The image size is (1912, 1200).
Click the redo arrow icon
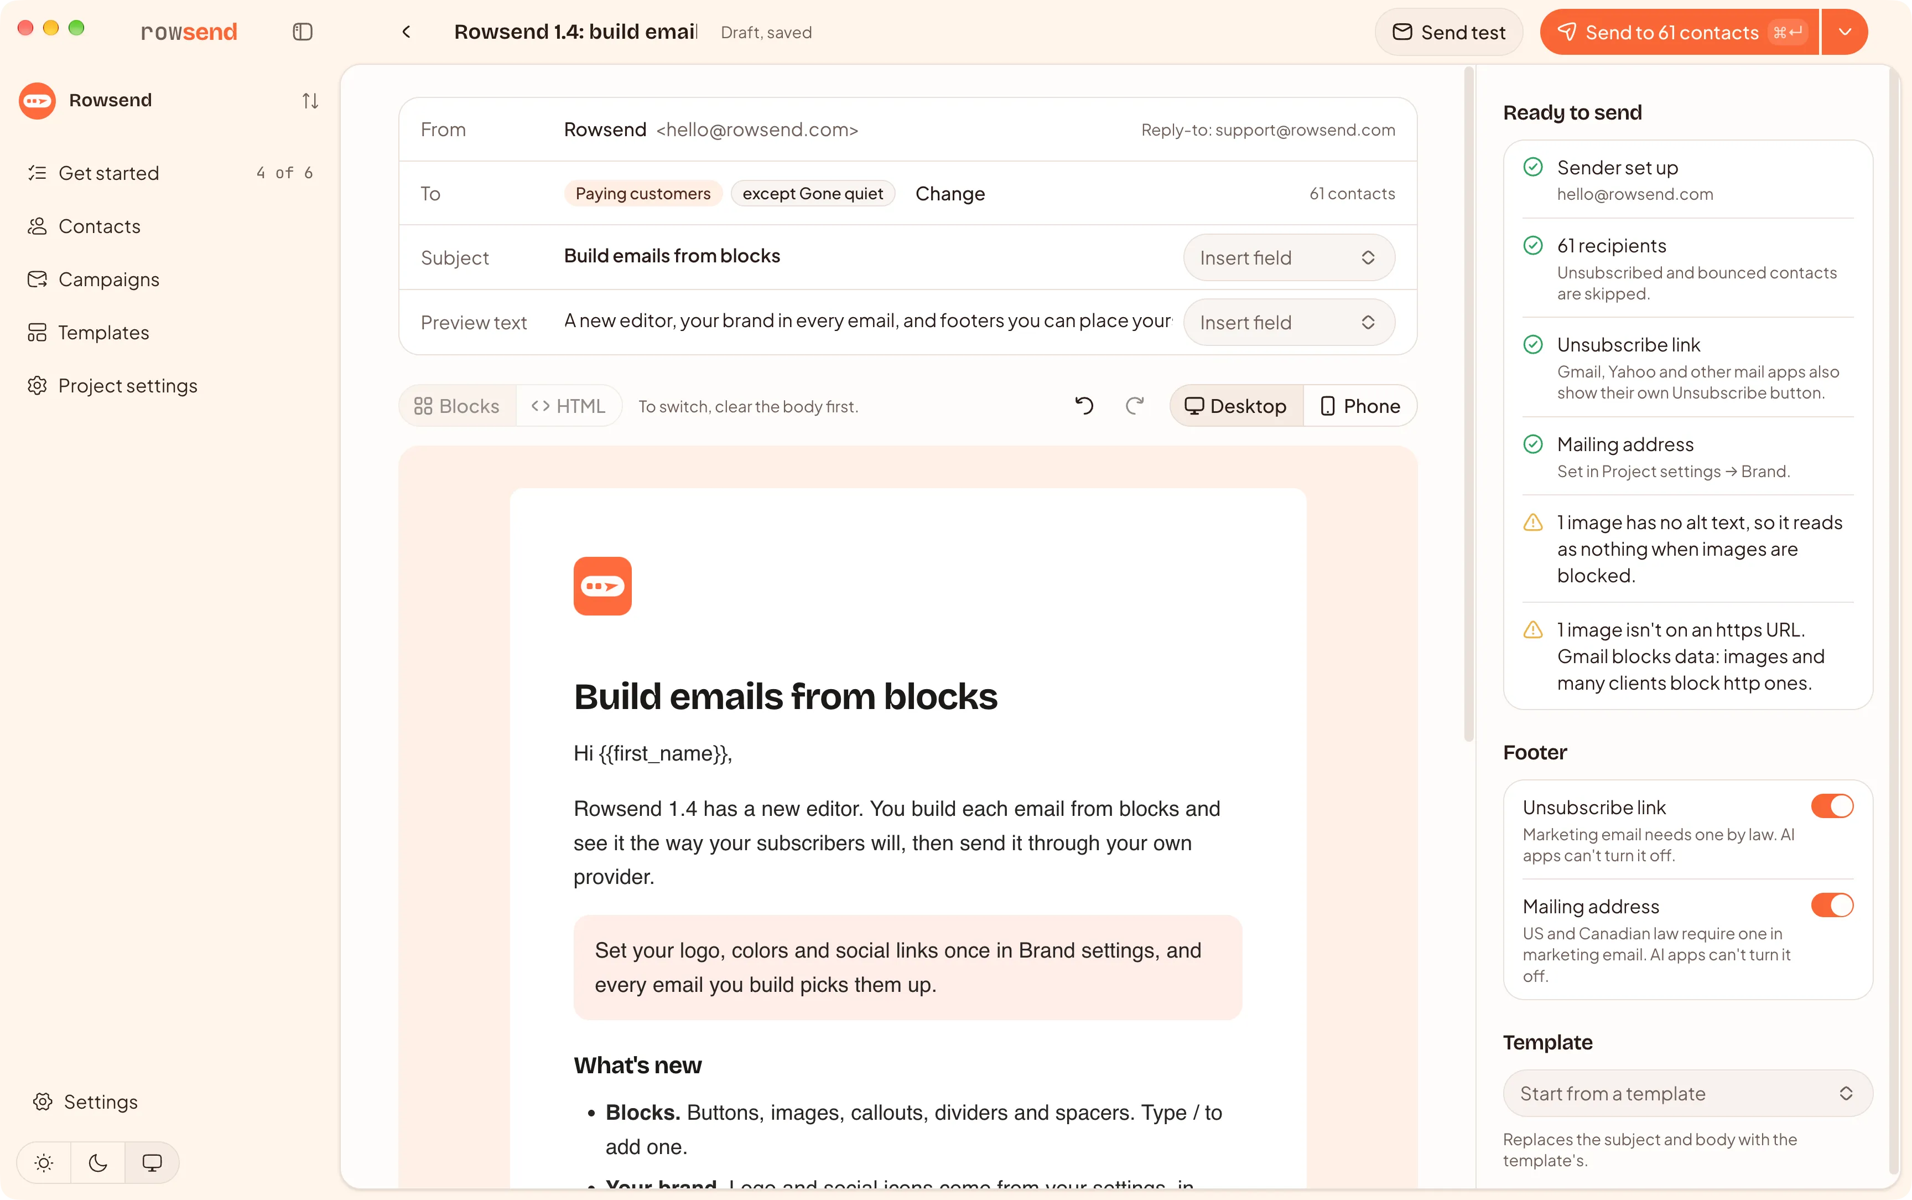point(1135,406)
